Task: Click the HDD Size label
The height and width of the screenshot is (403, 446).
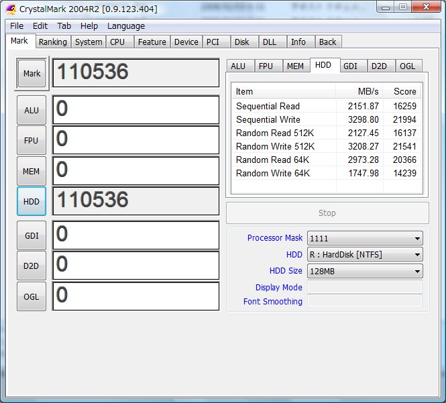Action: click(286, 270)
